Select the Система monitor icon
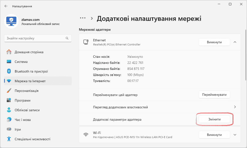This screenshot has width=247, height=148. click(9, 62)
